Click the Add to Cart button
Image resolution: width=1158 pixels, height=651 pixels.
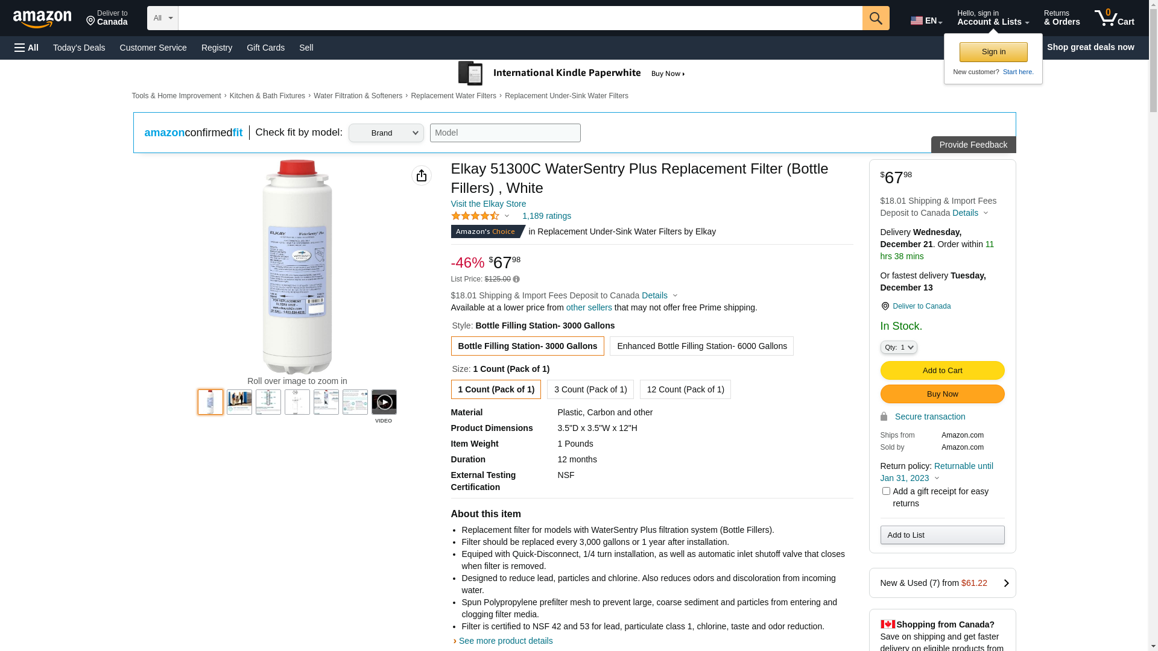pos(942,370)
